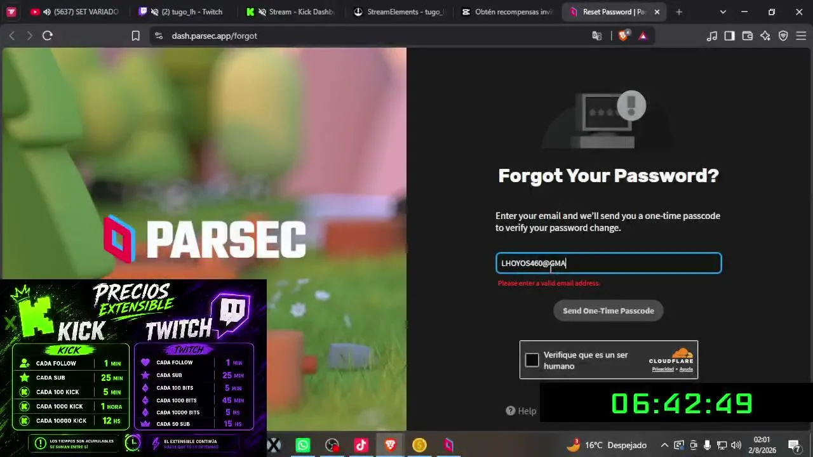Click the microphone tray icon

coord(708,445)
